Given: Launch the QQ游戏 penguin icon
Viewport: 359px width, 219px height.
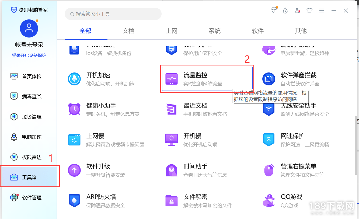Looking at the screenshot, I should (x=269, y=200).
